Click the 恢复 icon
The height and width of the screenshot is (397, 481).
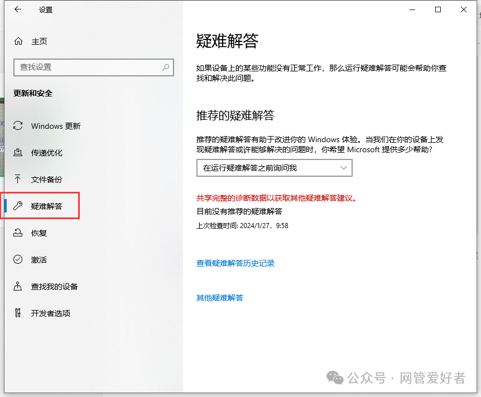point(18,233)
